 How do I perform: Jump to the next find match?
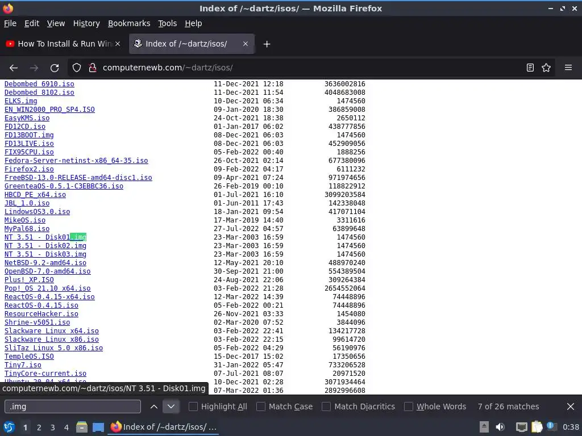point(171,406)
